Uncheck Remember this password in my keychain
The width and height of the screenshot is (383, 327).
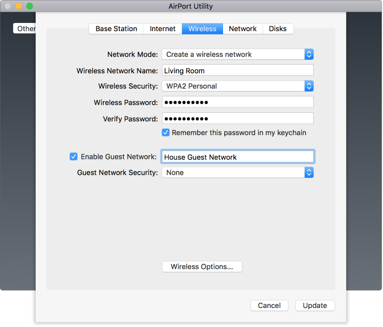166,132
